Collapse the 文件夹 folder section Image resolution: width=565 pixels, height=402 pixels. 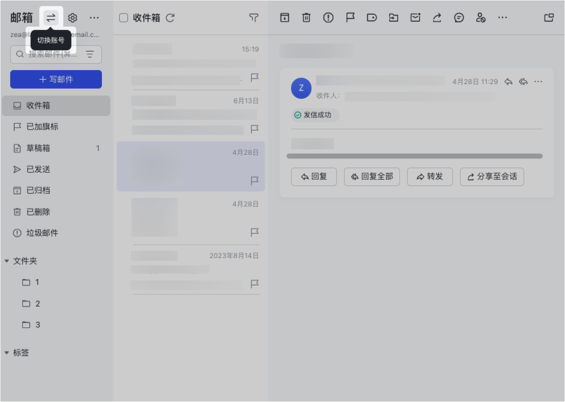[7, 261]
